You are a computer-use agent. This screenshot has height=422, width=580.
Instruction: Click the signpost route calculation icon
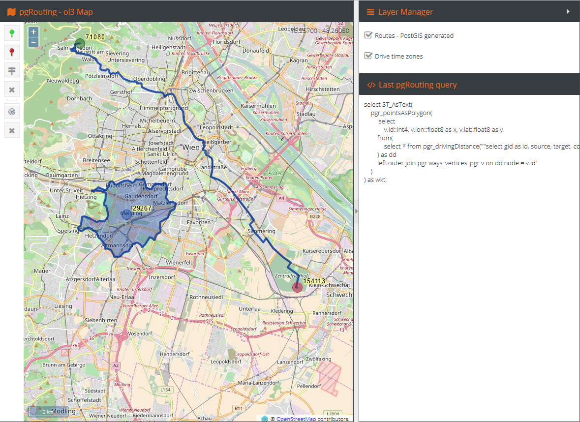(x=12, y=71)
